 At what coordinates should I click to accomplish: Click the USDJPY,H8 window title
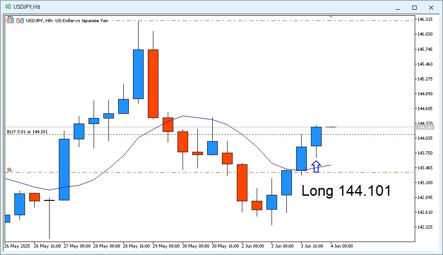pyautogui.click(x=27, y=7)
